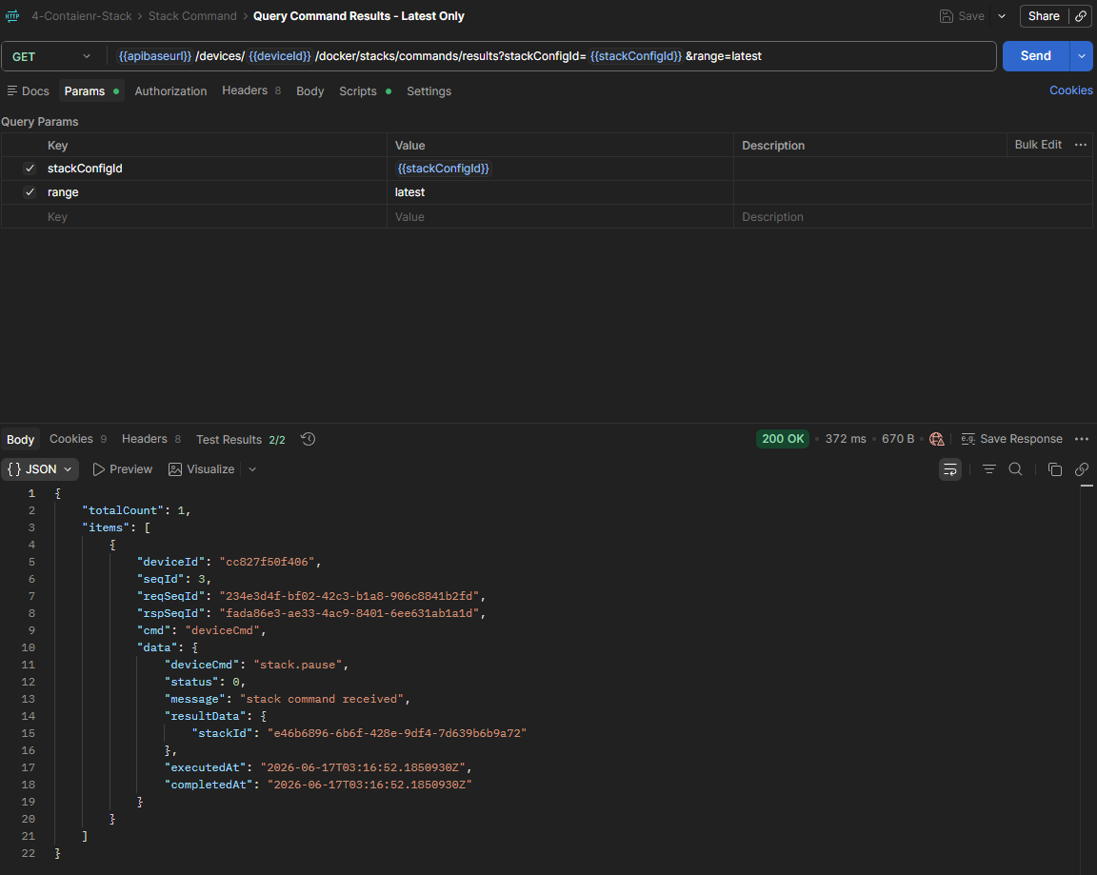Select the response Body tab
Image resolution: width=1097 pixels, height=875 pixels.
[x=20, y=439]
